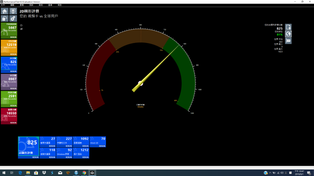314x176 pixels.
Task: Click RERUN on the Windows interface tile
Action: pos(69,157)
